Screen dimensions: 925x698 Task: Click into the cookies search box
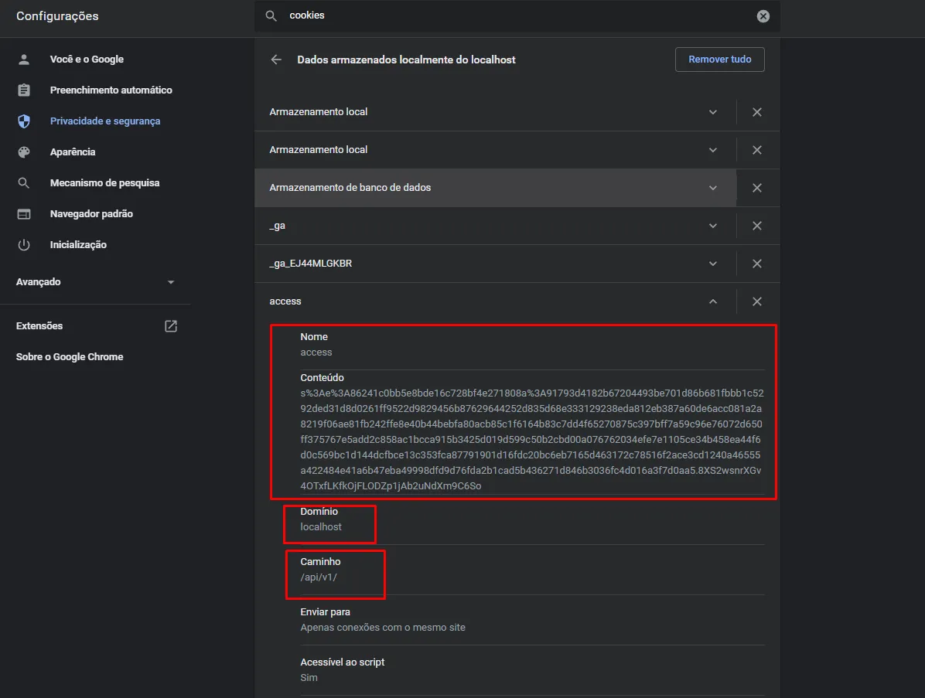click(510, 16)
